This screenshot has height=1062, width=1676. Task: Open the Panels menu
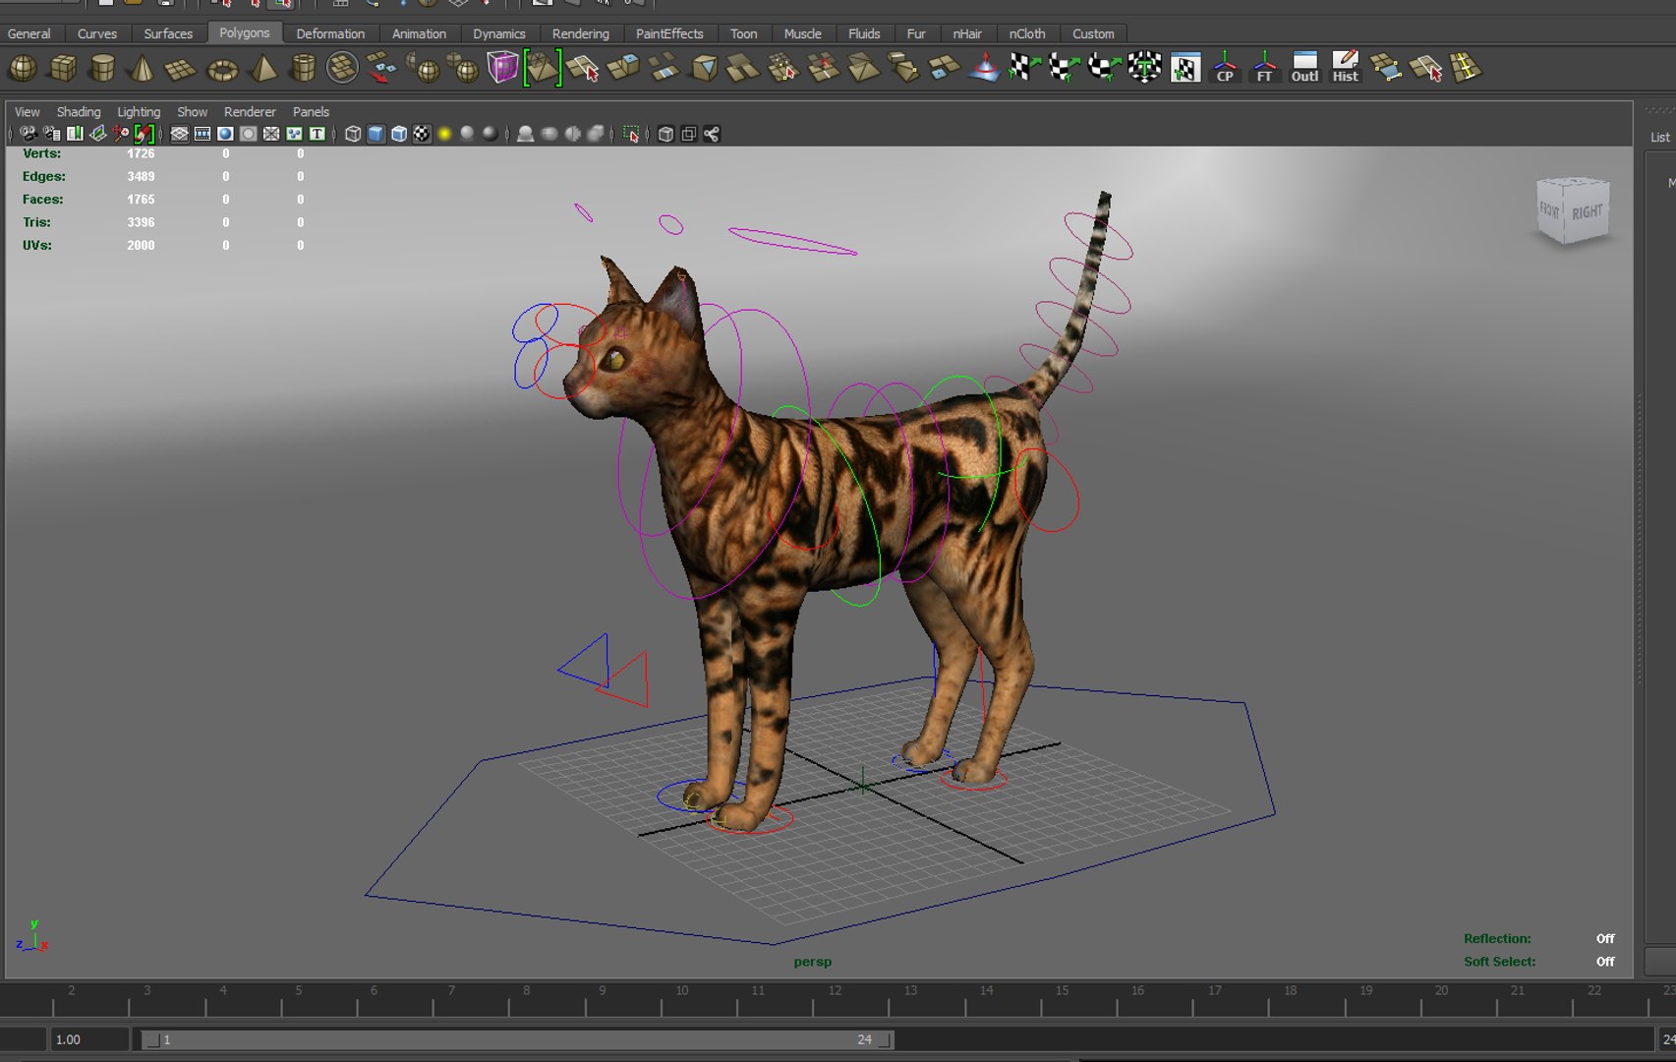point(311,112)
